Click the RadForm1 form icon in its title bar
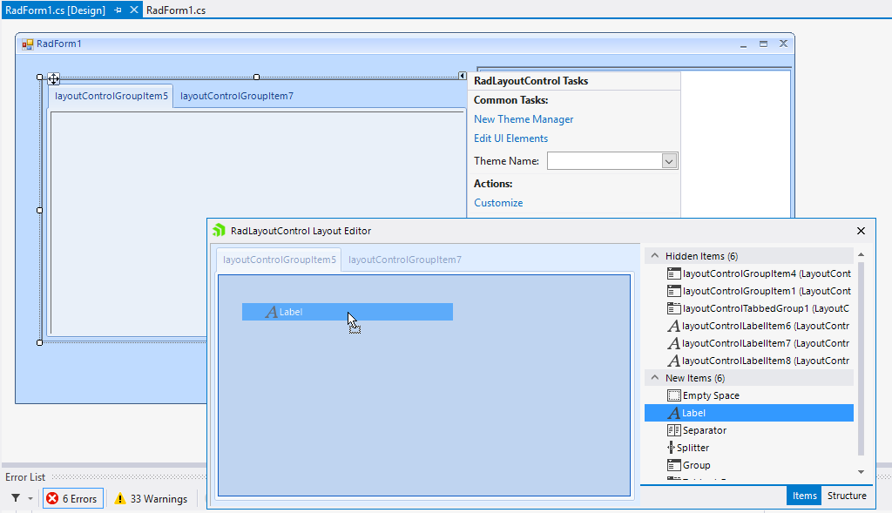The image size is (892, 513). (x=27, y=44)
